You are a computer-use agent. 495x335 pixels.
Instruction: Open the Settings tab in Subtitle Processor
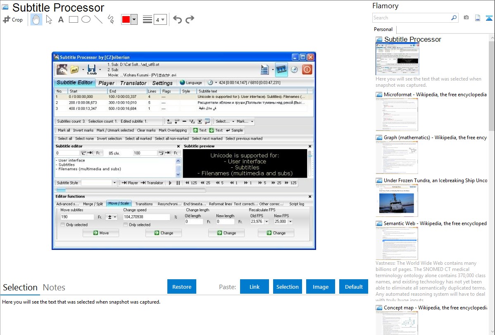tap(162, 83)
